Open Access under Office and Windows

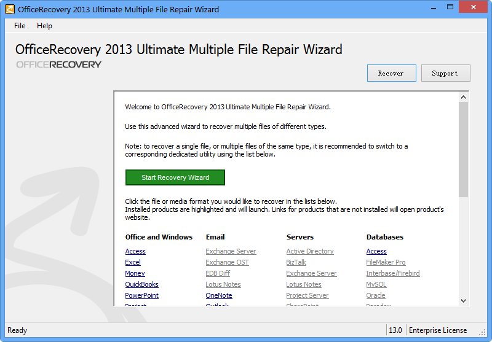(135, 251)
